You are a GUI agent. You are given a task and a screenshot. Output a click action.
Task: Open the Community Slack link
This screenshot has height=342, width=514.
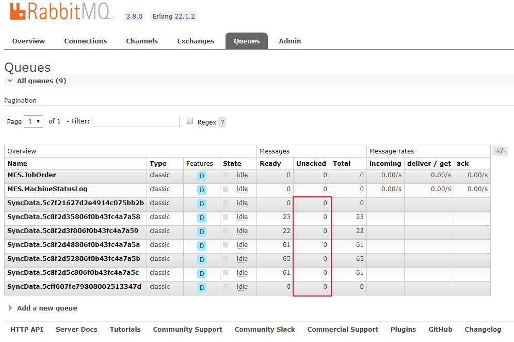pyautogui.click(x=265, y=329)
